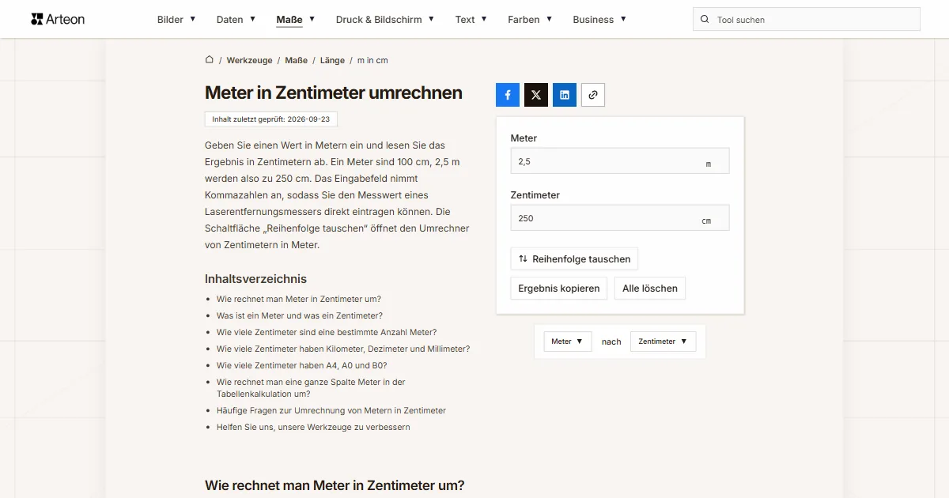Image resolution: width=949 pixels, height=498 pixels.
Task: Share page on Facebook
Action: click(x=508, y=95)
